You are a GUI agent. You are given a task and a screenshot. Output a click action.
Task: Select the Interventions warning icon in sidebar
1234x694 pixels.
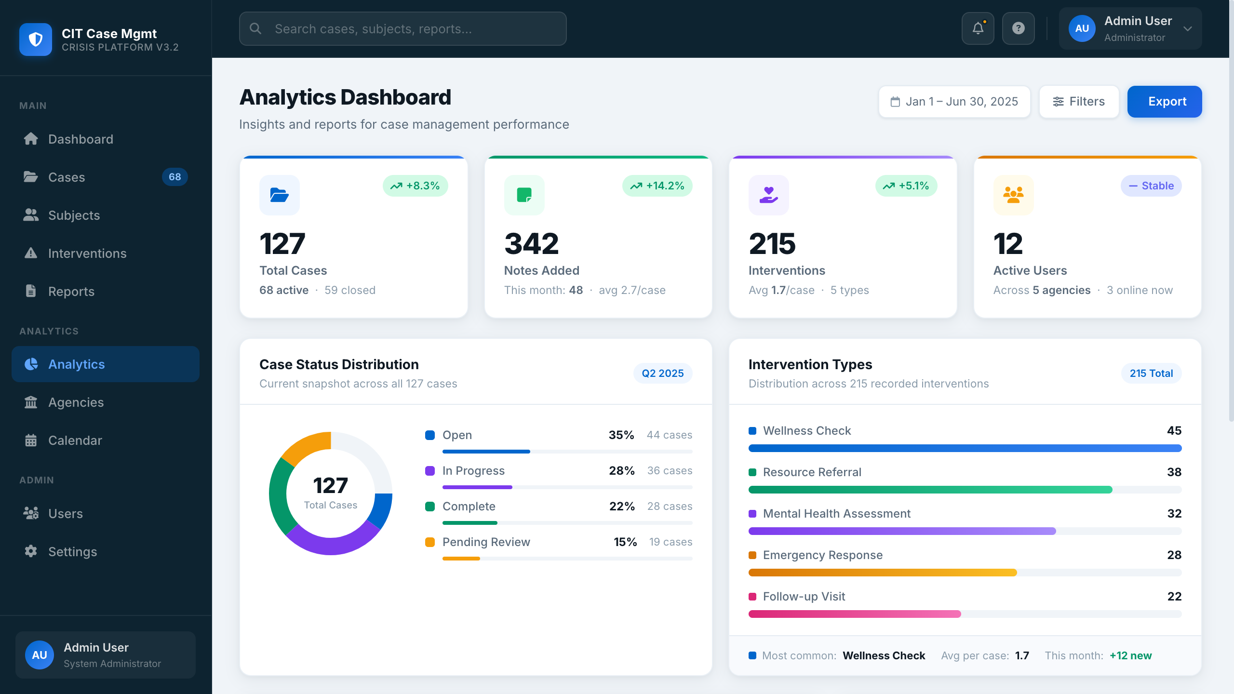click(31, 253)
